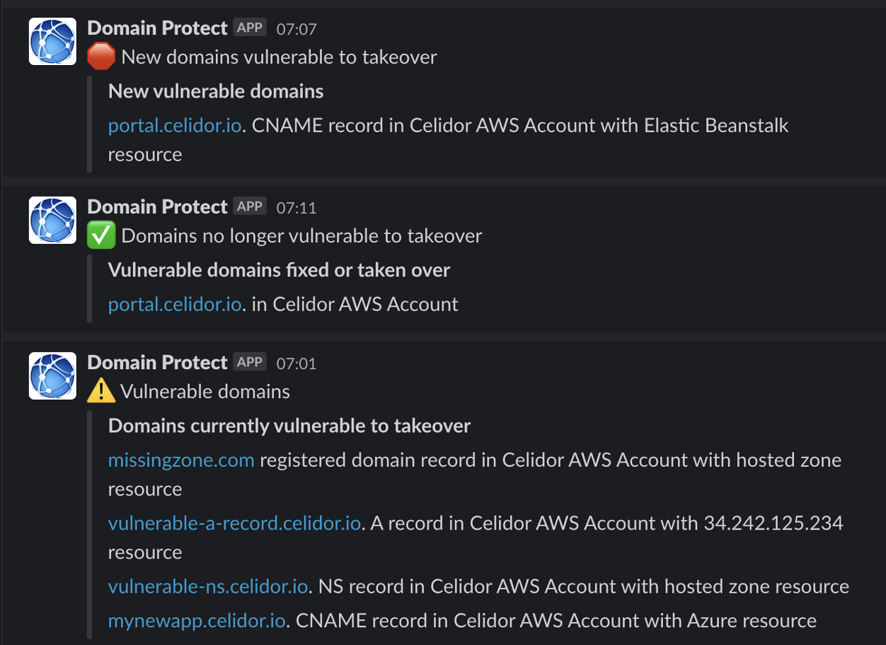Viewport: 886px width, 645px height.
Task: Click the APP badge on the 07:01 message
Action: 249,361
